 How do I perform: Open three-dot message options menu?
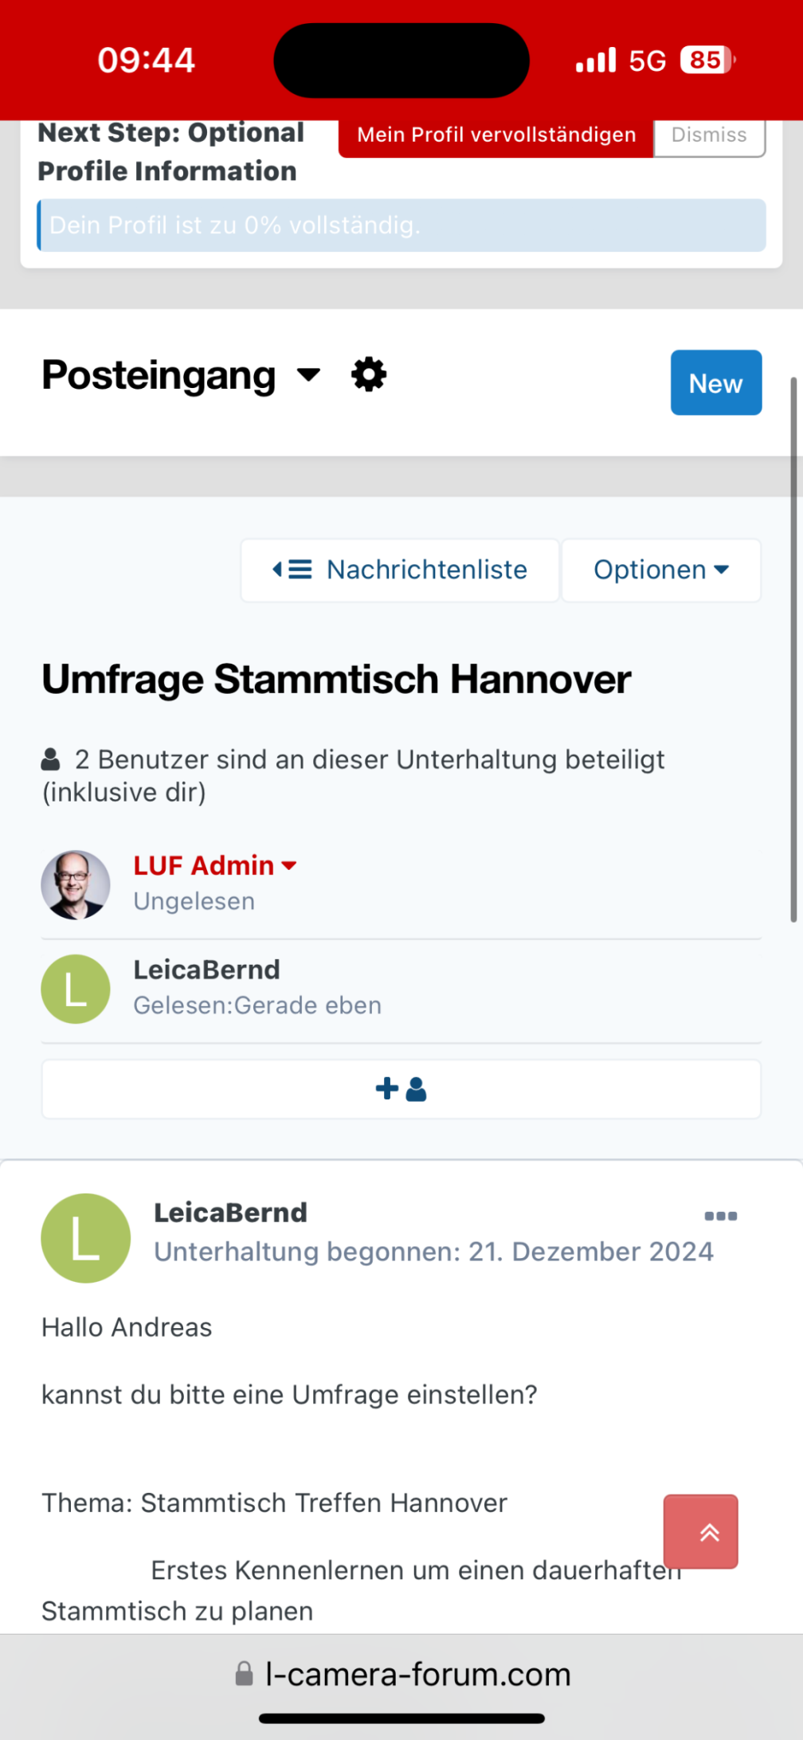[720, 1216]
